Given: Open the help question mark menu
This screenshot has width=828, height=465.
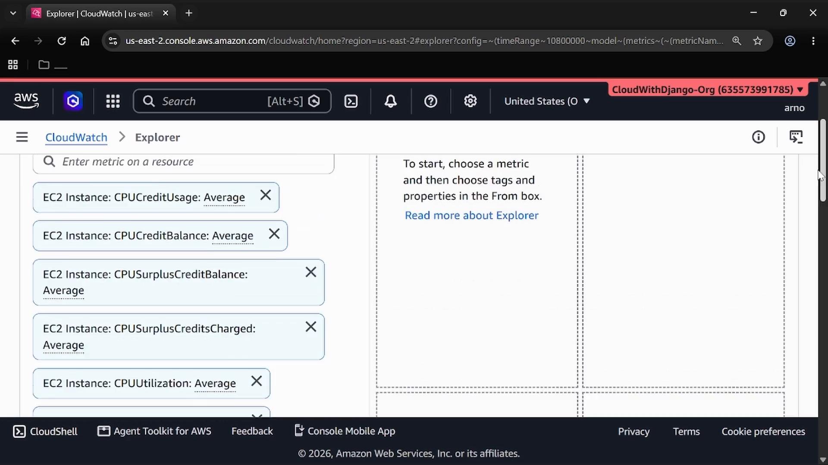Looking at the screenshot, I should (431, 101).
